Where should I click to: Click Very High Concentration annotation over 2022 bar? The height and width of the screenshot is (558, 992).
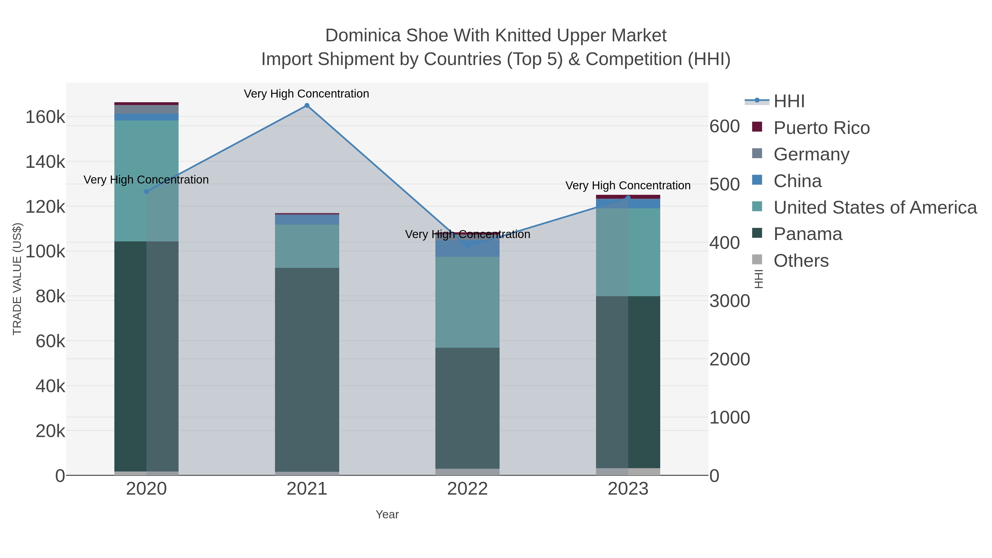point(468,234)
